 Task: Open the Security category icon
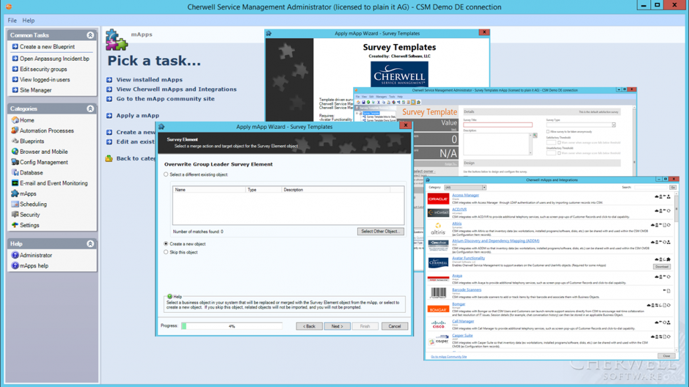pyautogui.click(x=15, y=215)
